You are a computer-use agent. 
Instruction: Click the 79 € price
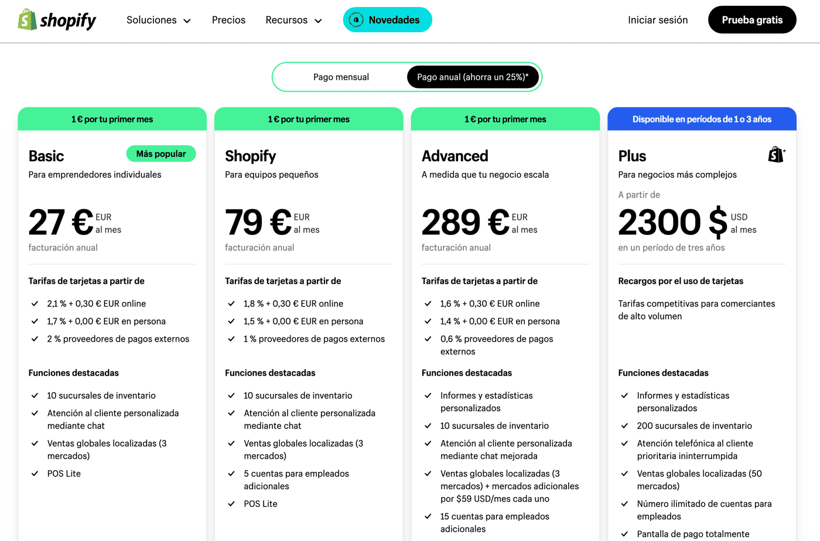[258, 222]
